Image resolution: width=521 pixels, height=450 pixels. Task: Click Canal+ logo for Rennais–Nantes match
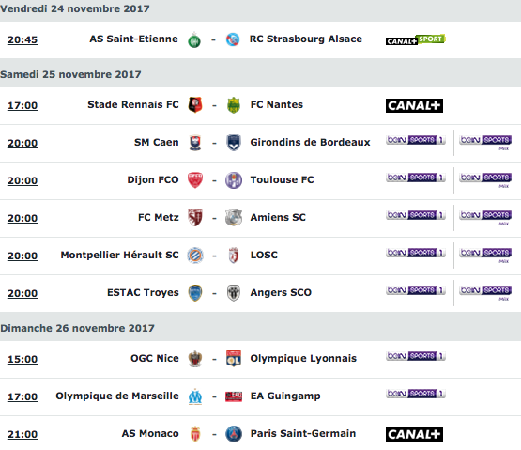click(414, 106)
